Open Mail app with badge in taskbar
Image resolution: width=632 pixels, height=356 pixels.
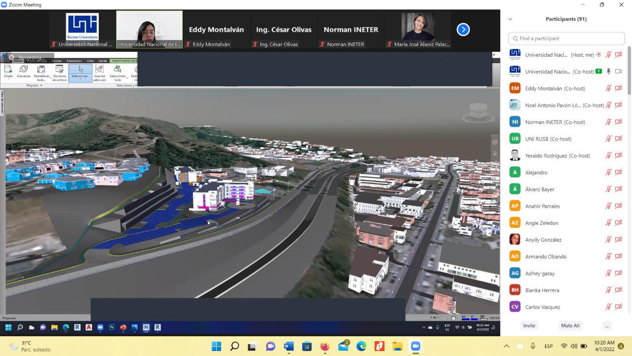[x=343, y=346]
